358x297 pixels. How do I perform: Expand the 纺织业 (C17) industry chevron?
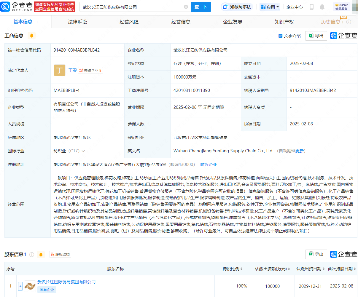coord(83,151)
